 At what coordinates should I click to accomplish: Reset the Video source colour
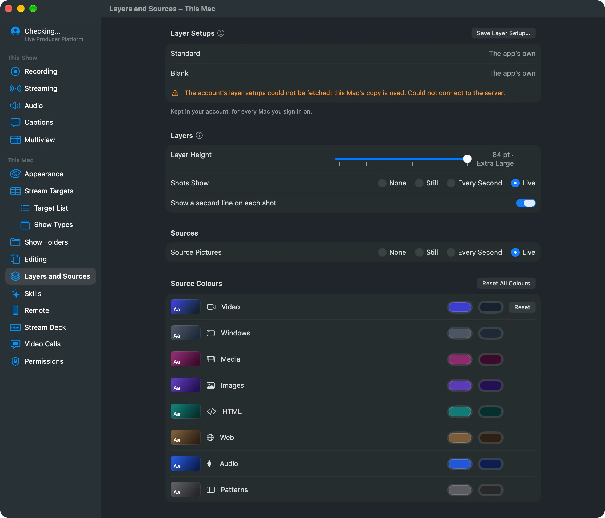[522, 307]
